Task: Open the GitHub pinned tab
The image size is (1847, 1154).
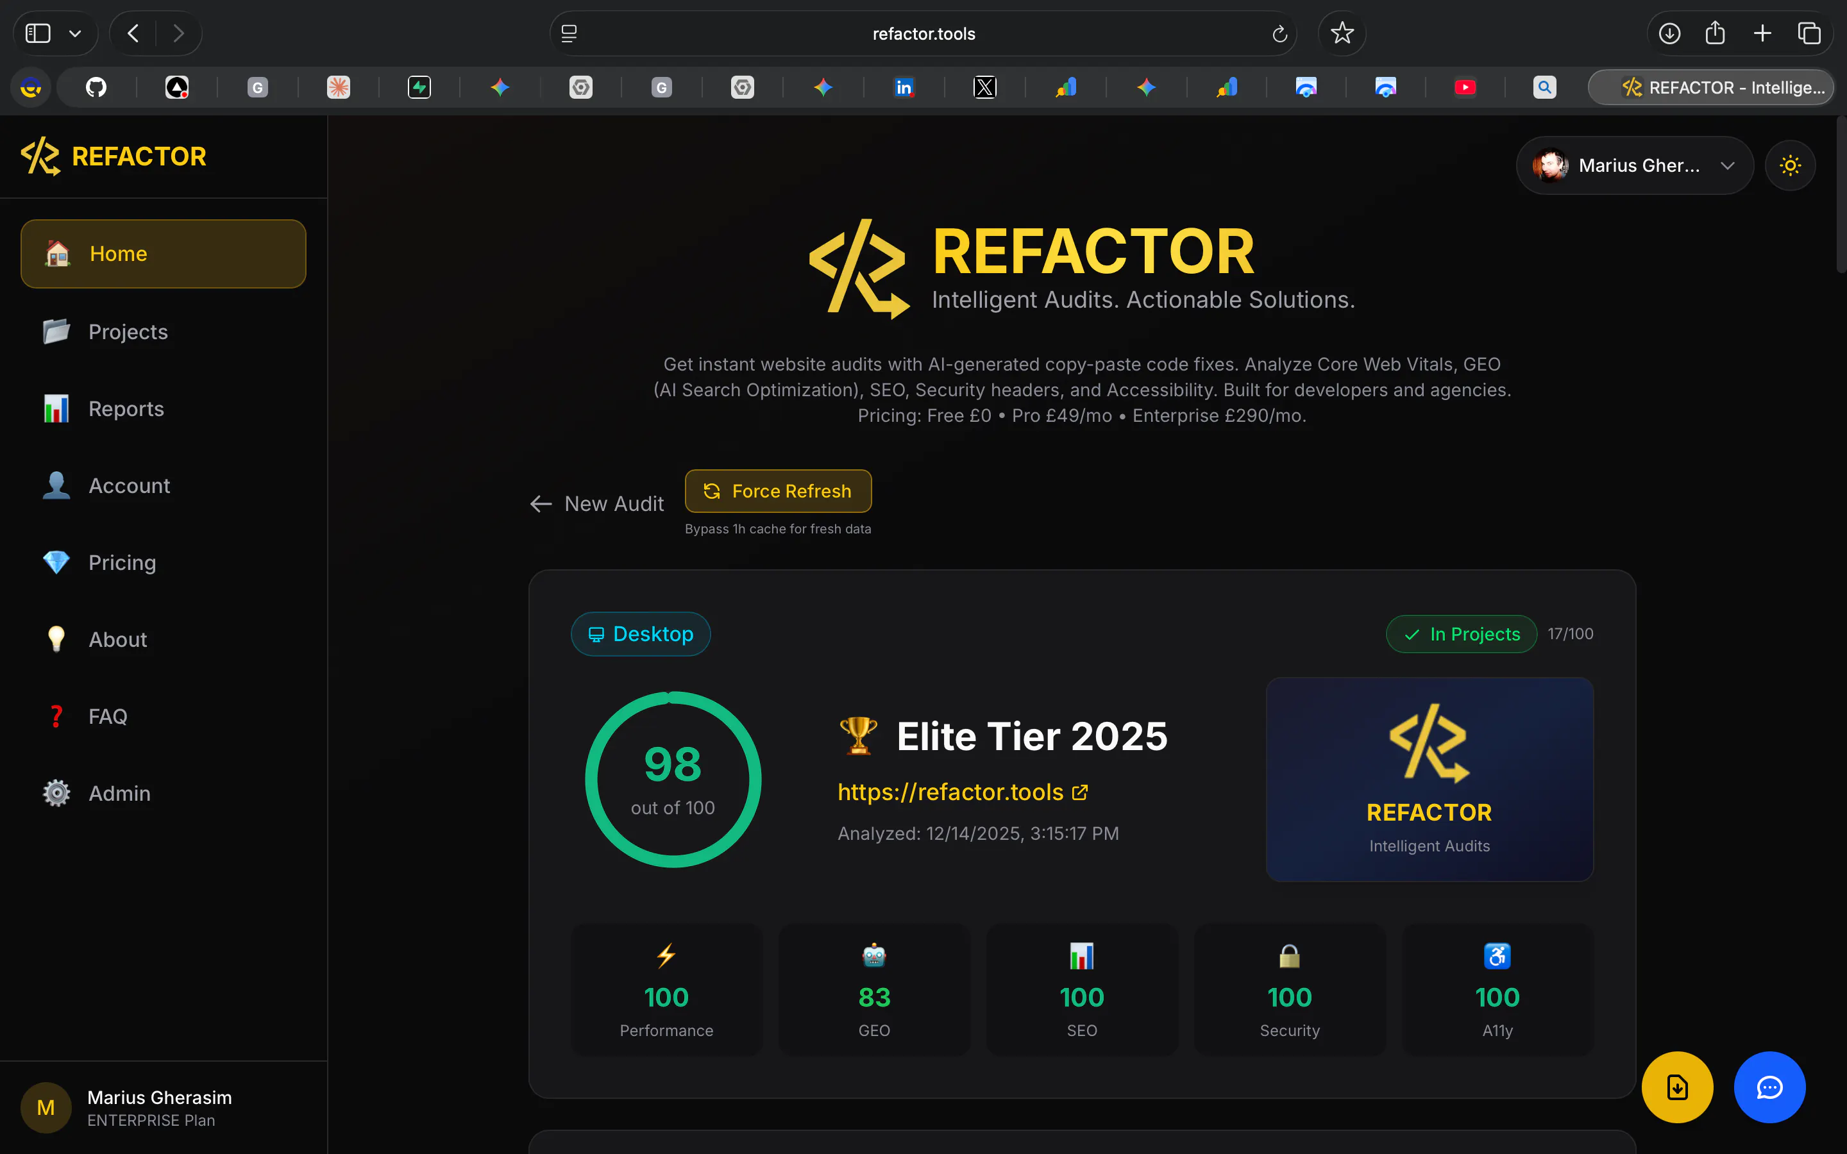Action: [x=96, y=87]
